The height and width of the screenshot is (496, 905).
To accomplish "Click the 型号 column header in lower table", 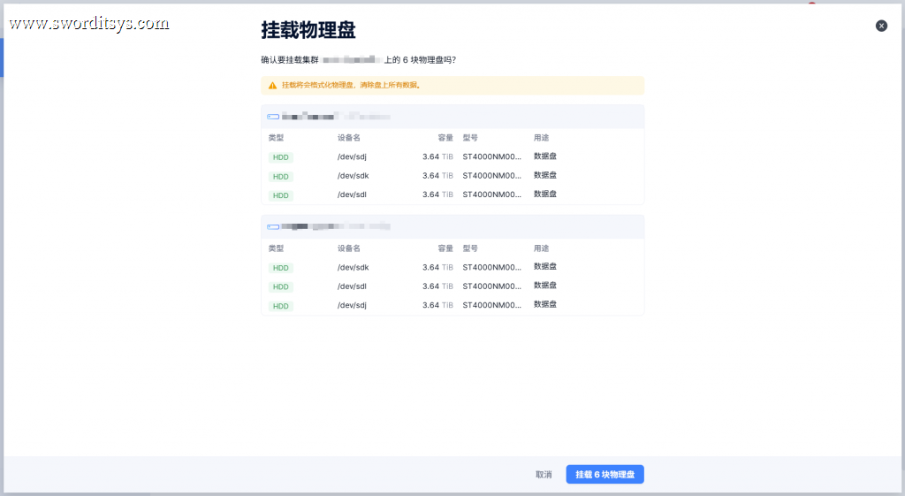I will [470, 248].
